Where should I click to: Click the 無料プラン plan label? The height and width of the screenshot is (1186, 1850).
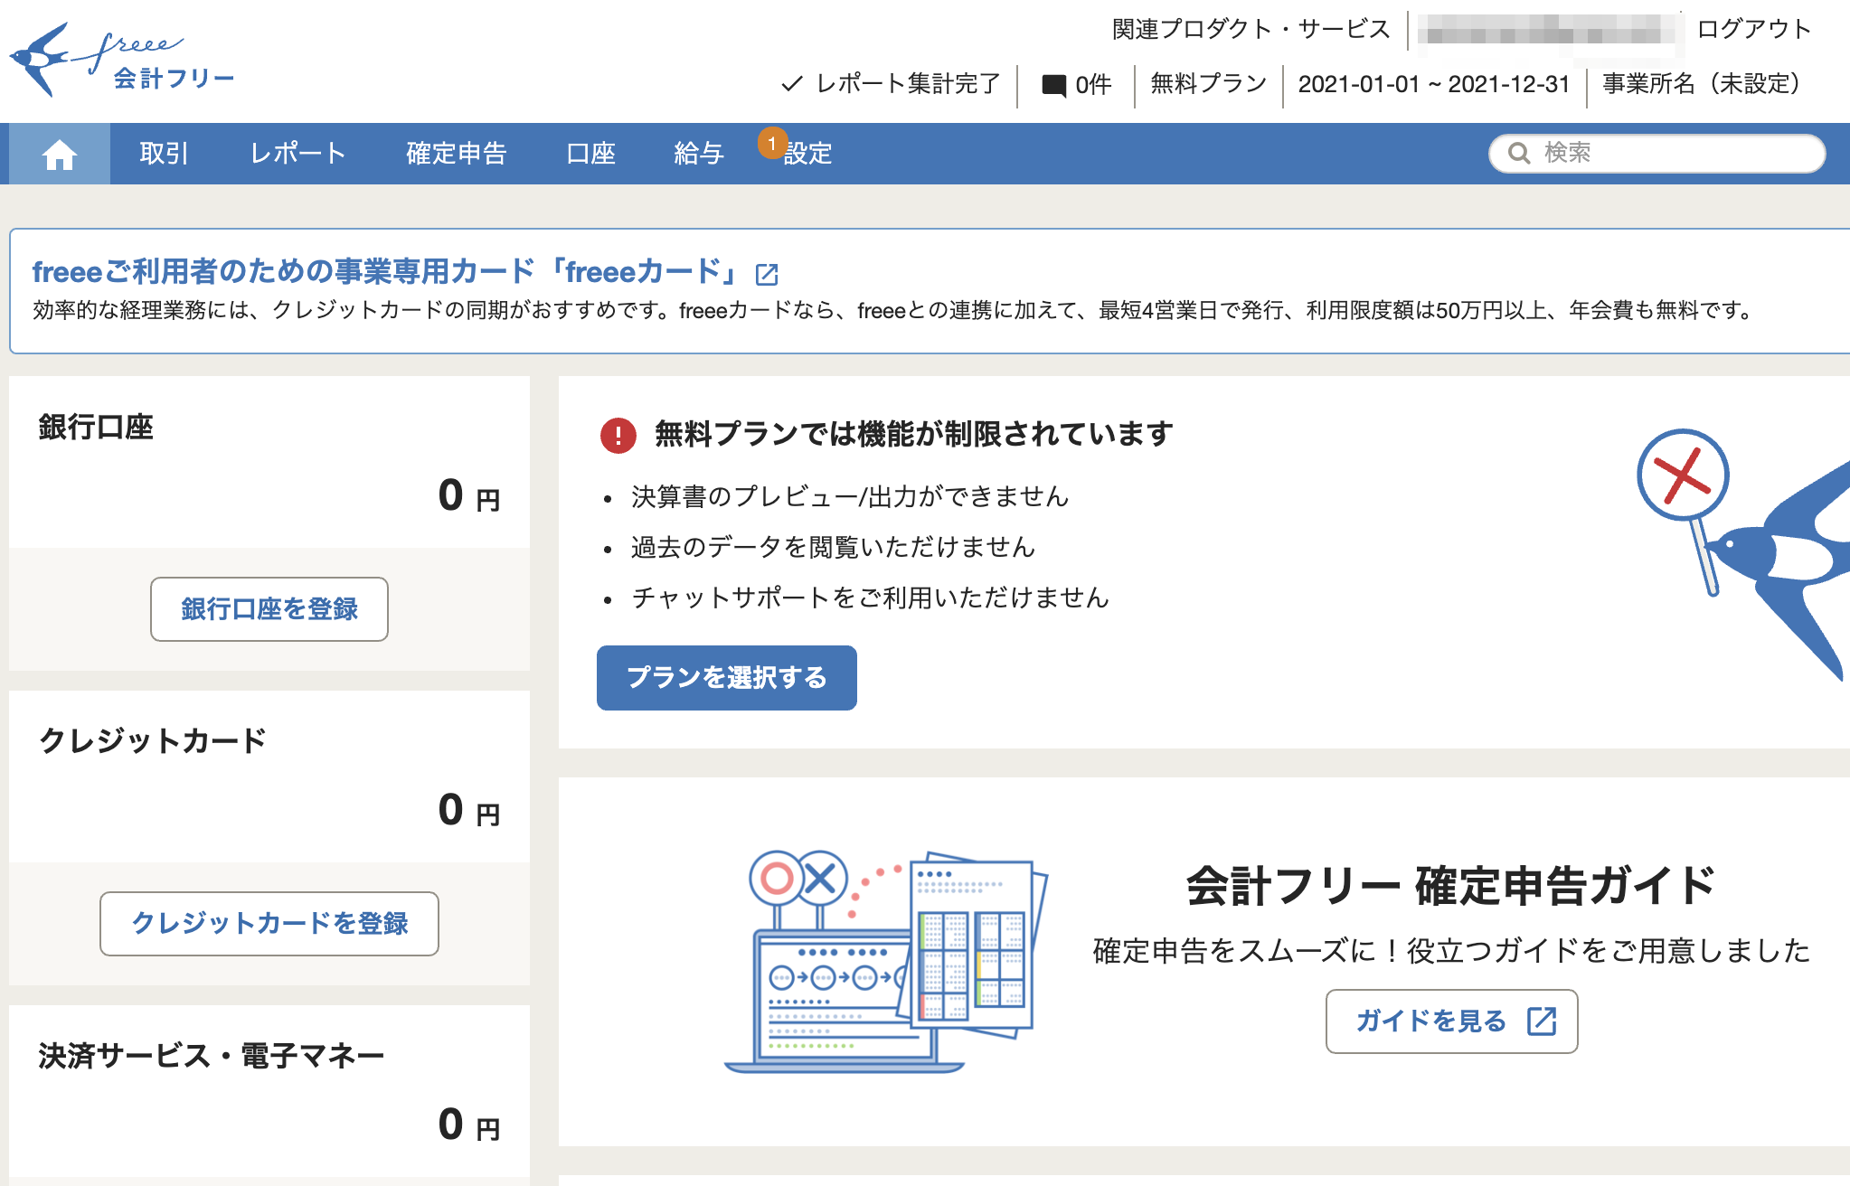tap(1209, 84)
